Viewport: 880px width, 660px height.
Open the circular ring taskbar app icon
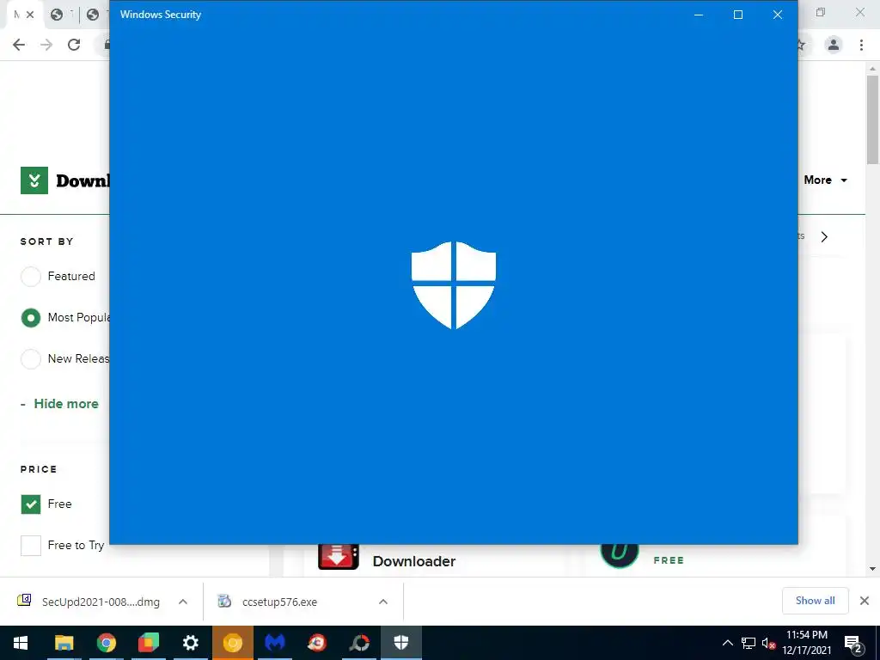[x=359, y=643]
